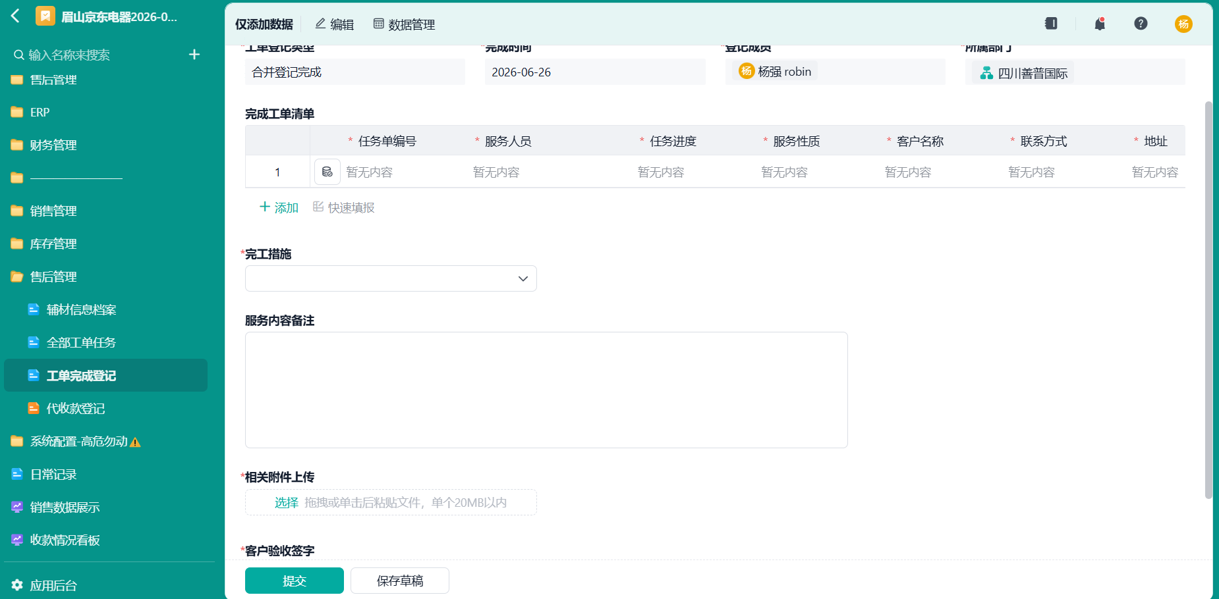Click the 完成时间 field 2026-06-26
1219x599 pixels.
(x=595, y=72)
